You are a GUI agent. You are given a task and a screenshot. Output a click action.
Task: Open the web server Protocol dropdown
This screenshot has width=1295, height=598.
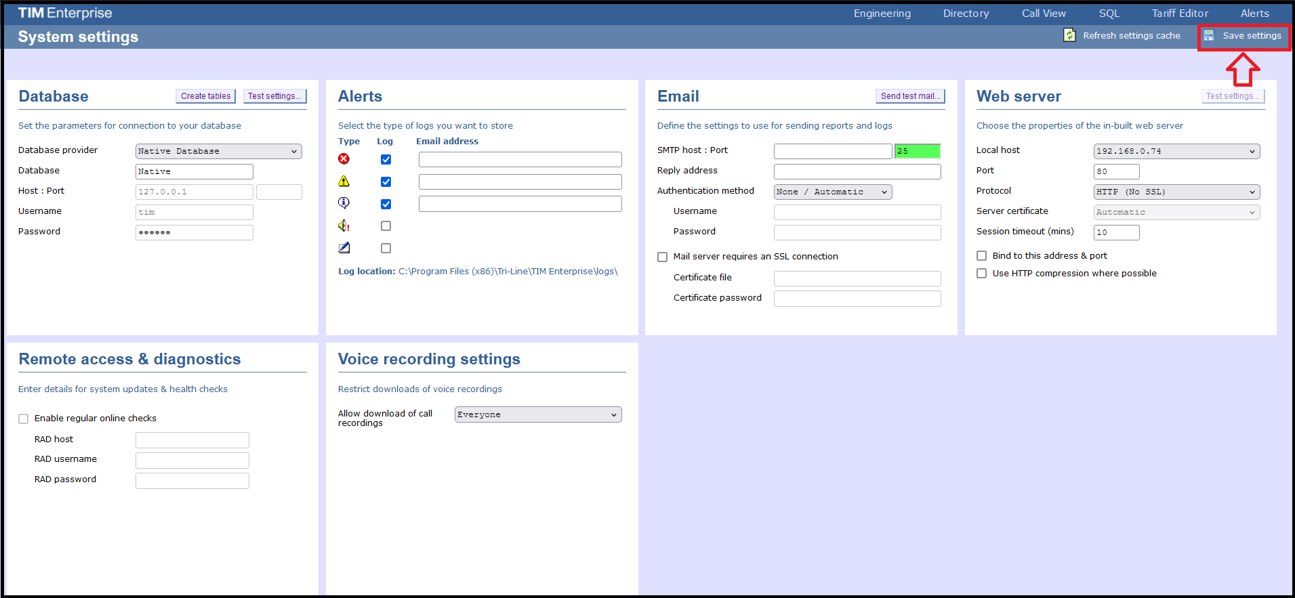click(1176, 192)
